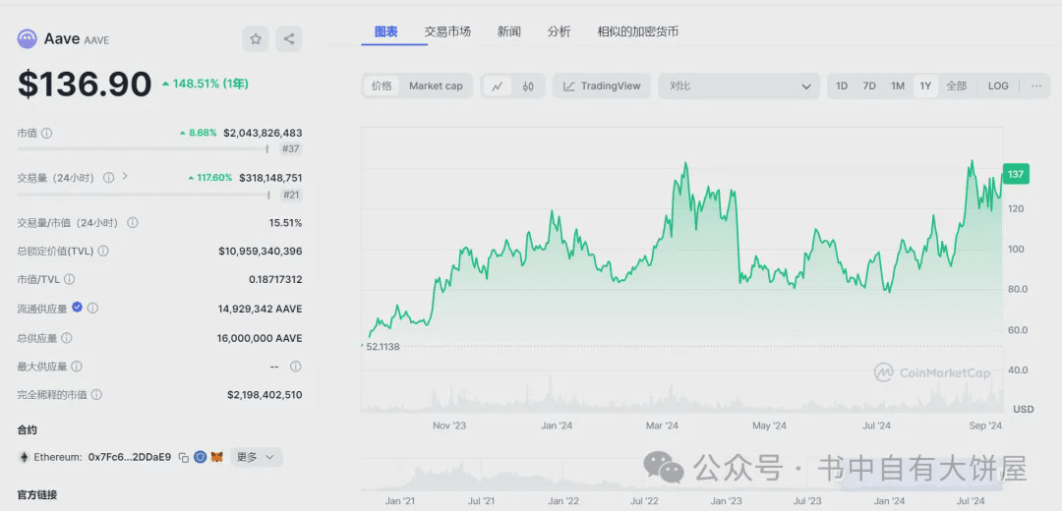1062x511 pixels.
Task: Click the 15.51% volume ratio value
Action: pyautogui.click(x=285, y=223)
